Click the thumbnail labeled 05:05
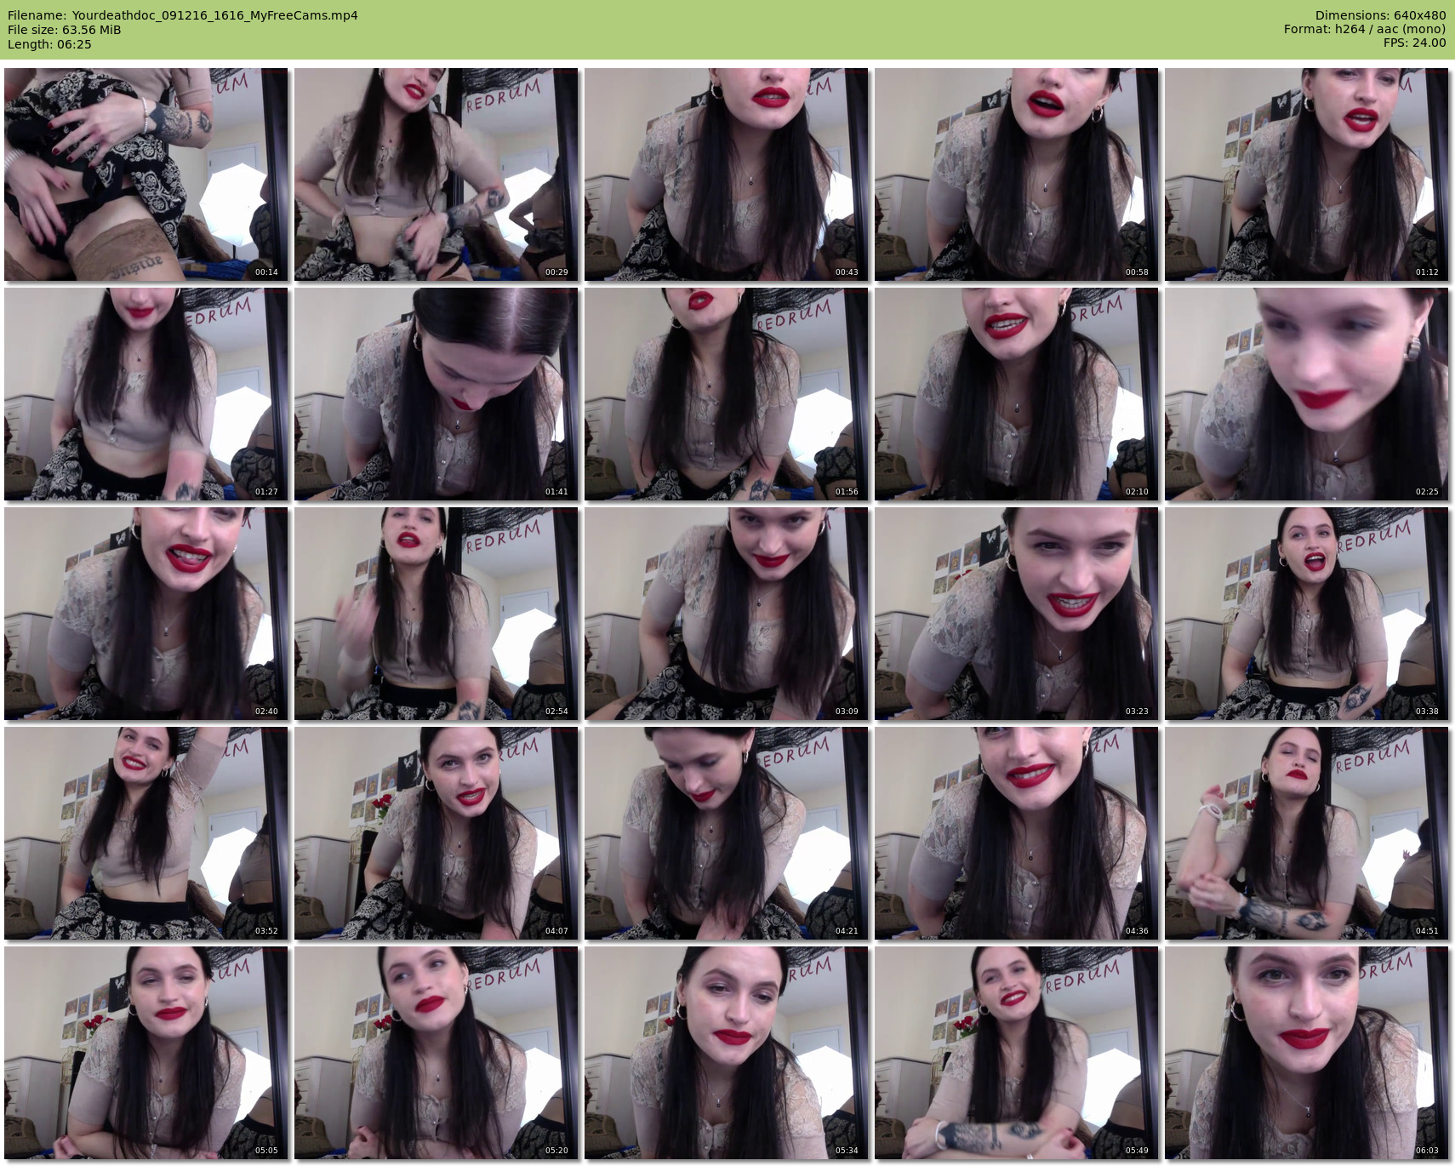Image resolution: width=1455 pixels, height=1166 pixels. (145, 1053)
